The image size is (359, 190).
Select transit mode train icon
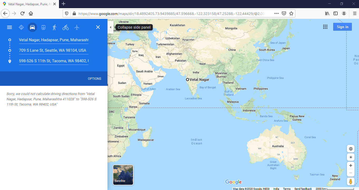43,27
